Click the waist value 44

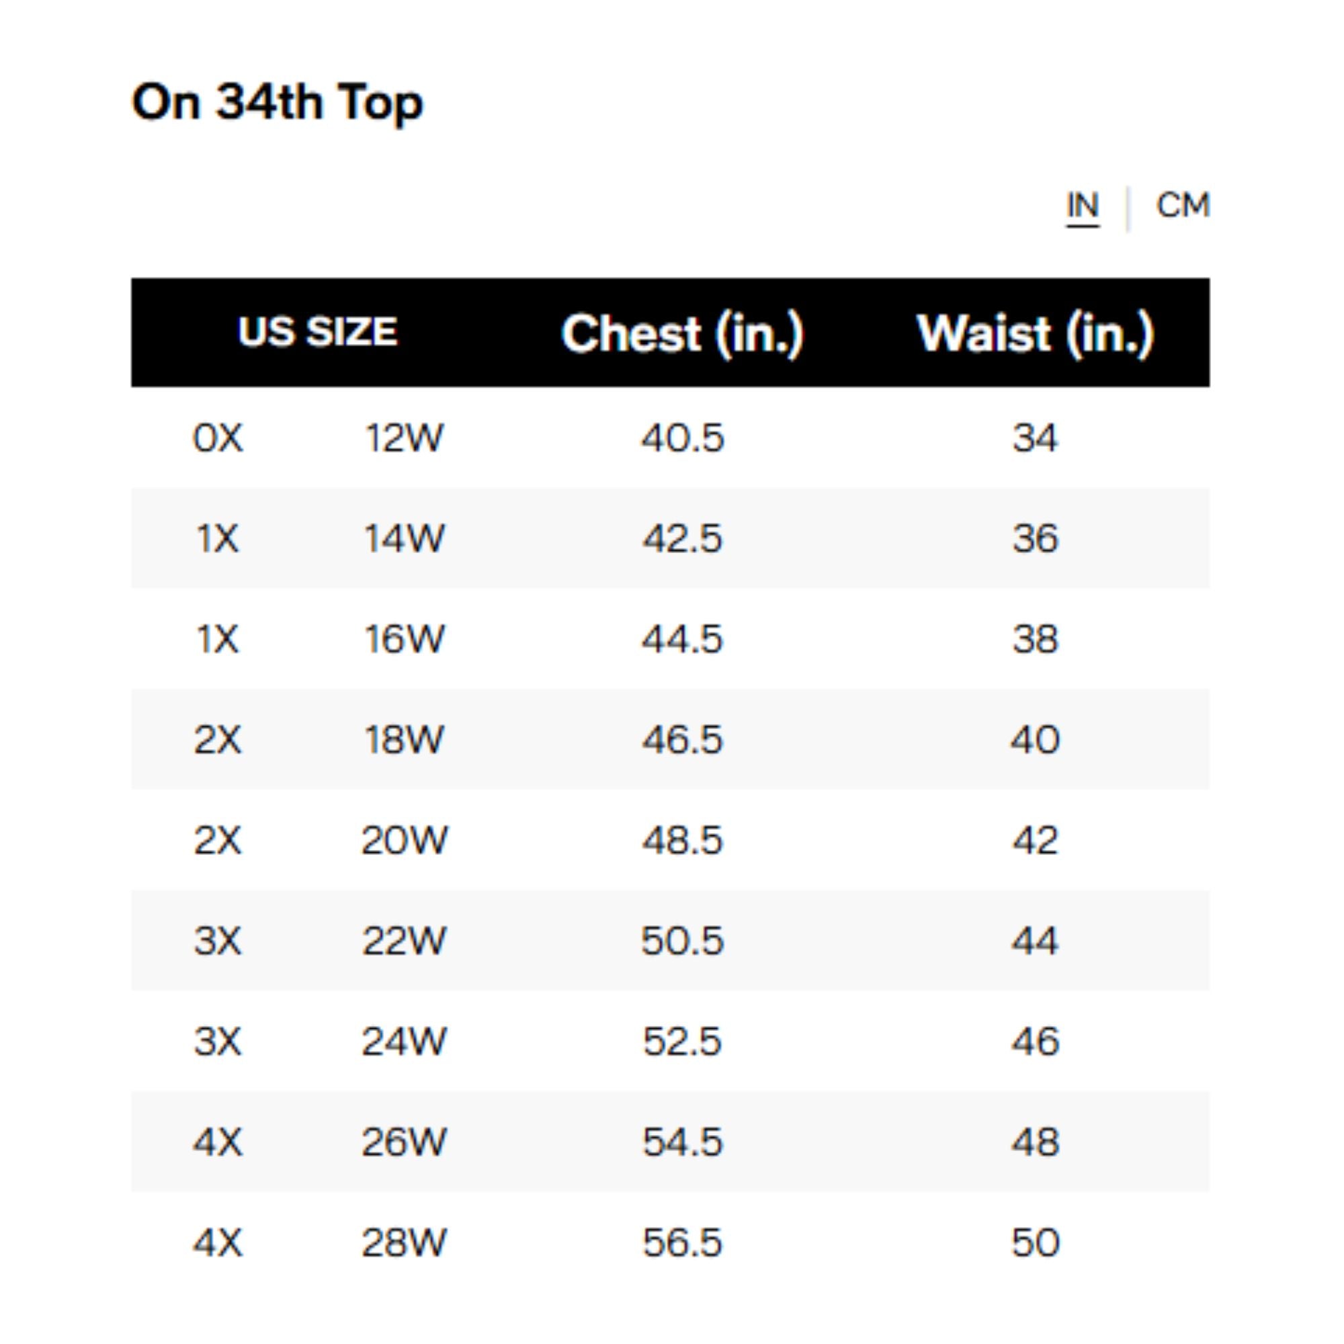[x=1035, y=941]
